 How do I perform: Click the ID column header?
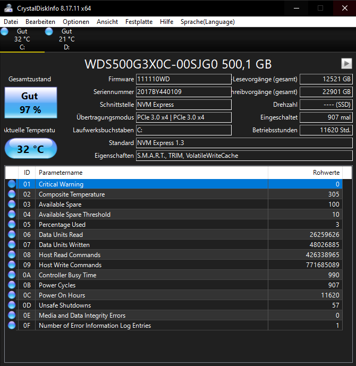[27, 173]
